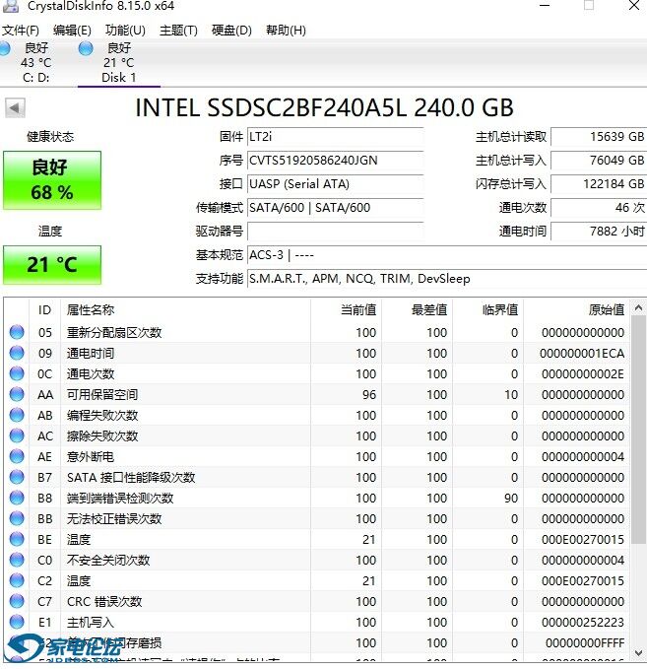The image size is (647, 669).
Task: Open the 编辑(E) menu
Action: [x=72, y=31]
